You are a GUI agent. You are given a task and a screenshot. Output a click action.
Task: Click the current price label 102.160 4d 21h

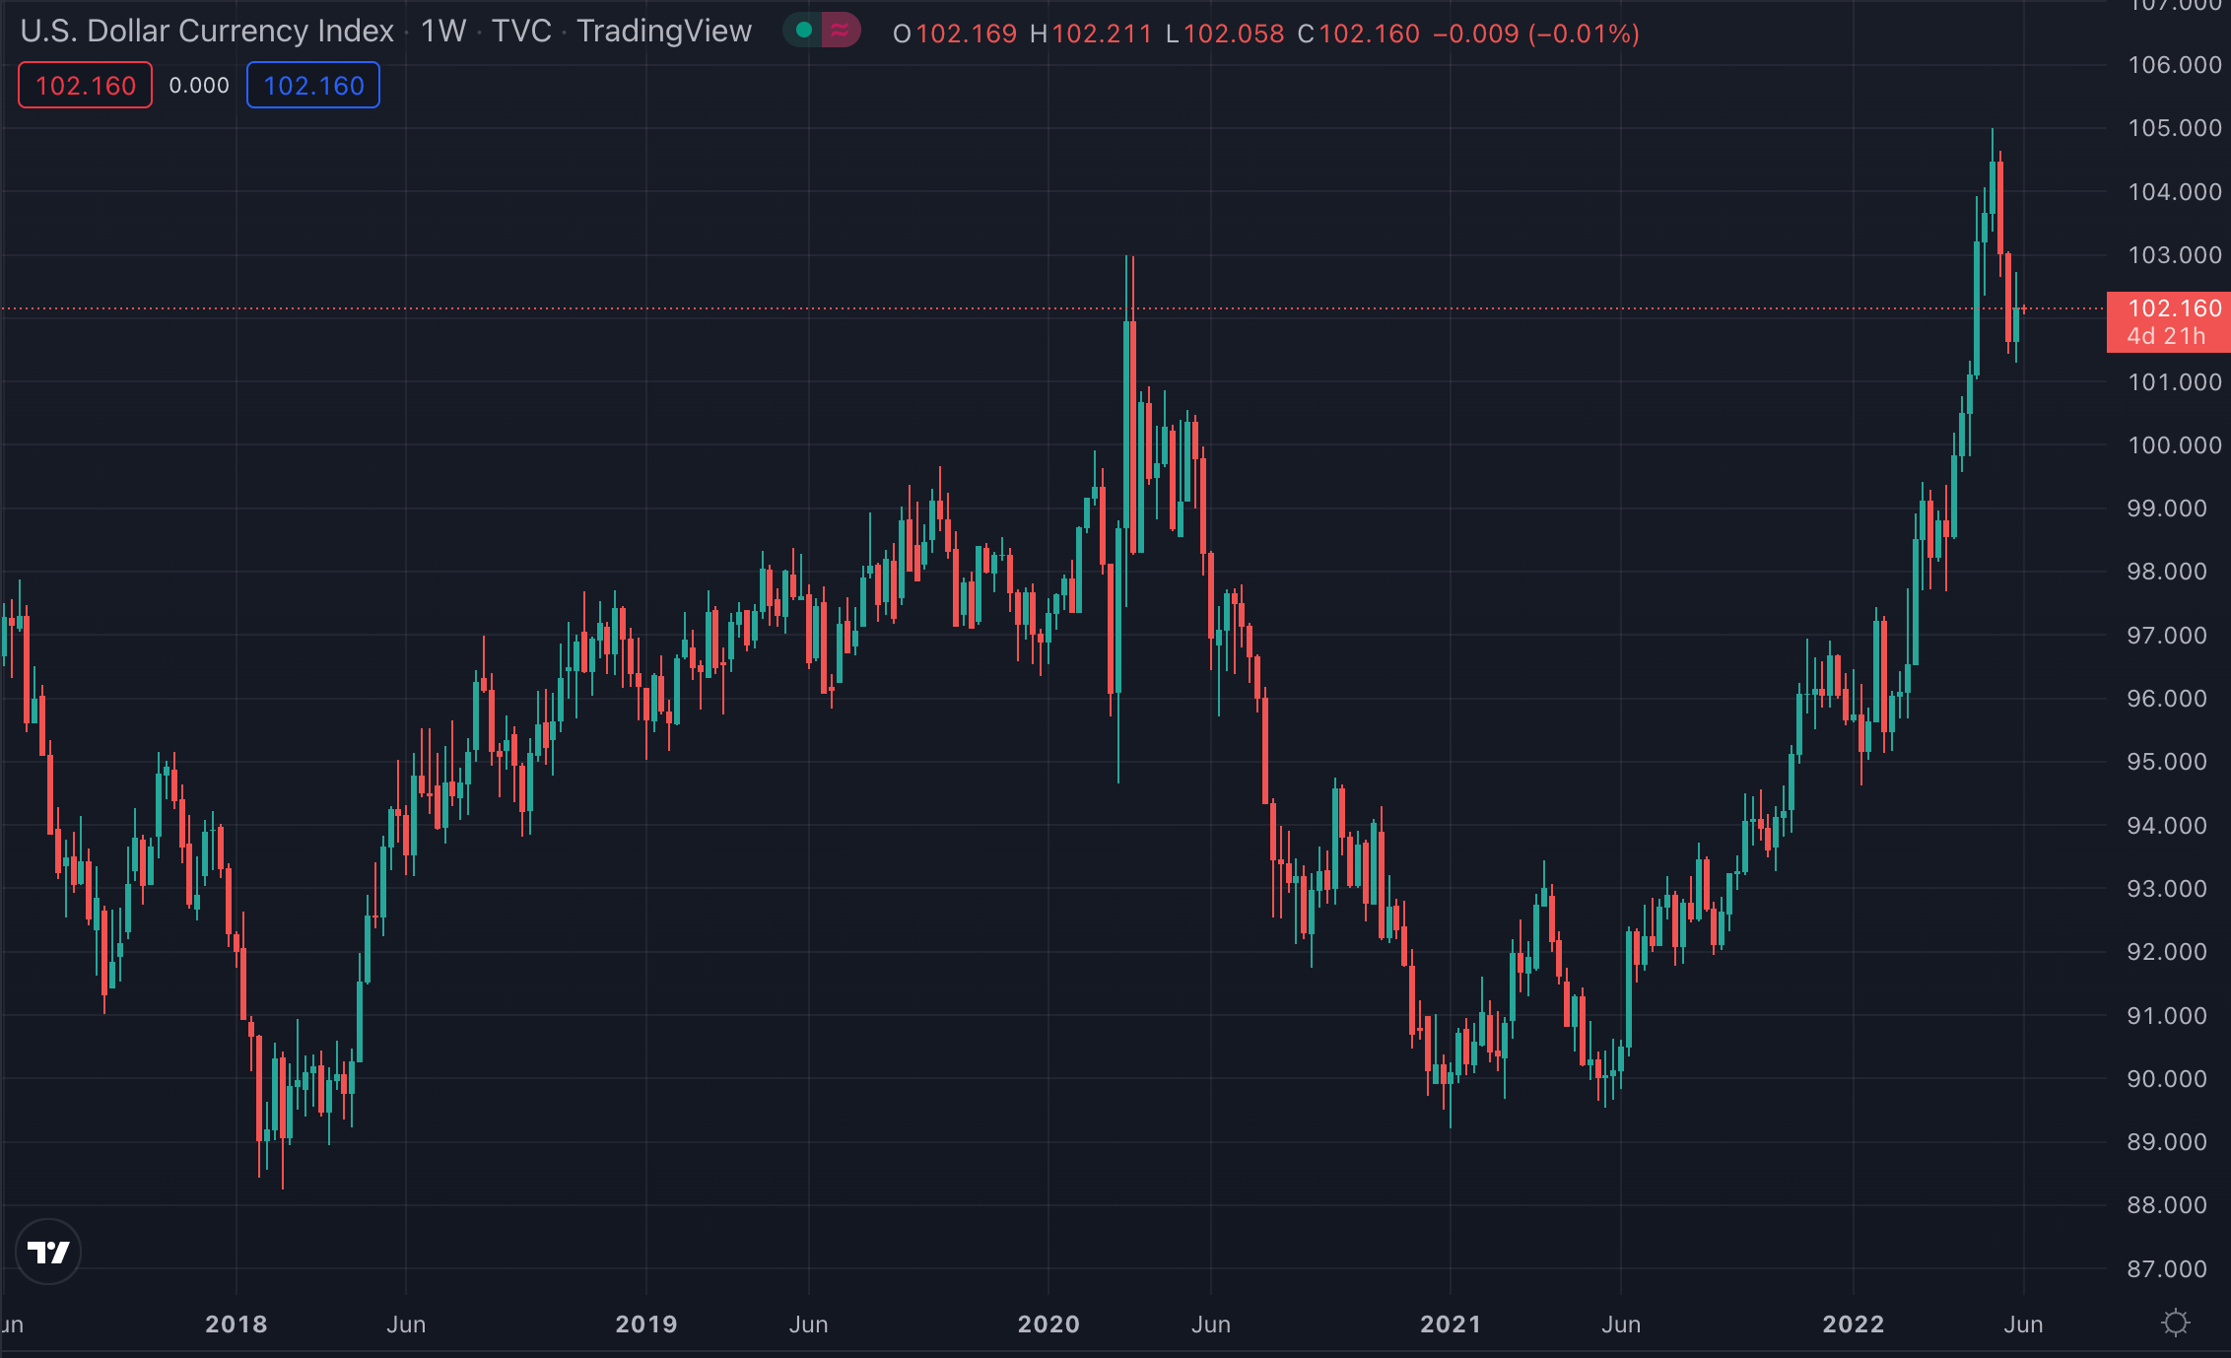click(x=2168, y=321)
